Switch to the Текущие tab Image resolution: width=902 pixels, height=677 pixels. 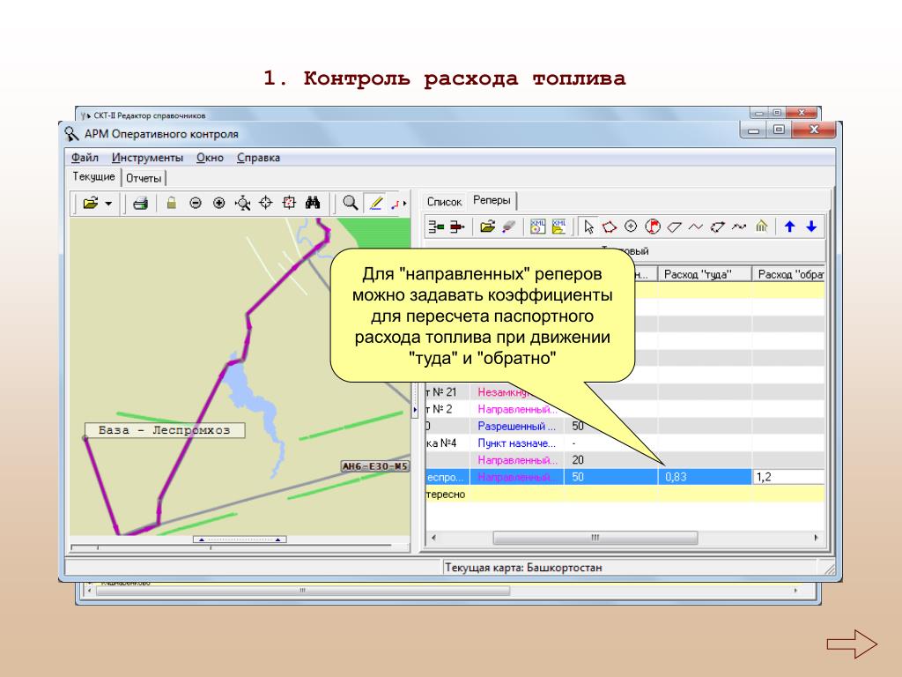click(x=93, y=176)
